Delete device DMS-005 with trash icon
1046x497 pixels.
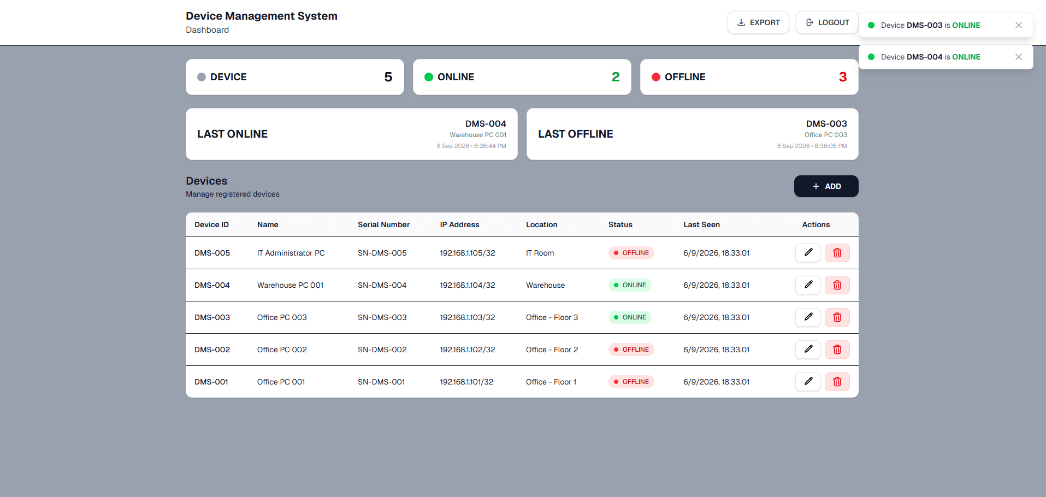pyautogui.click(x=837, y=253)
